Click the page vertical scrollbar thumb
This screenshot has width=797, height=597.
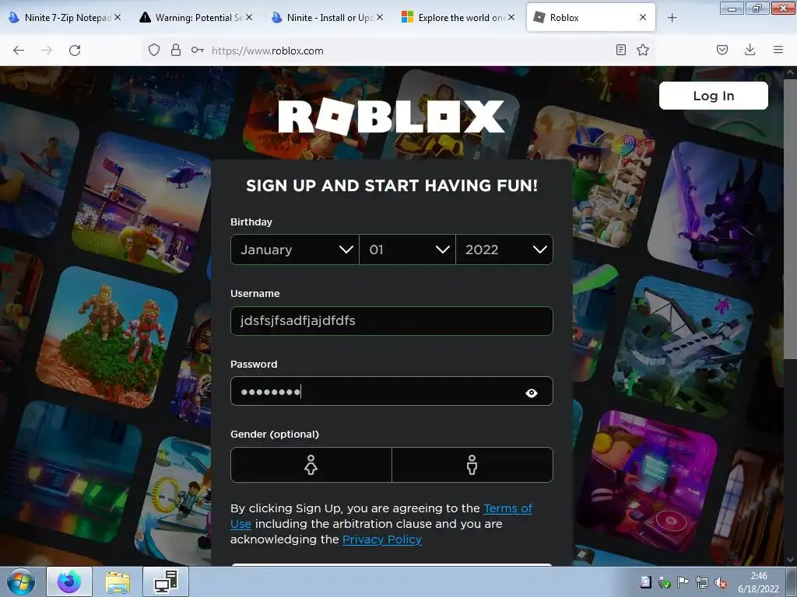click(x=791, y=218)
